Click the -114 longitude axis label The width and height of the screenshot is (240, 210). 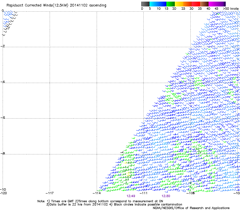(x=97, y=193)
